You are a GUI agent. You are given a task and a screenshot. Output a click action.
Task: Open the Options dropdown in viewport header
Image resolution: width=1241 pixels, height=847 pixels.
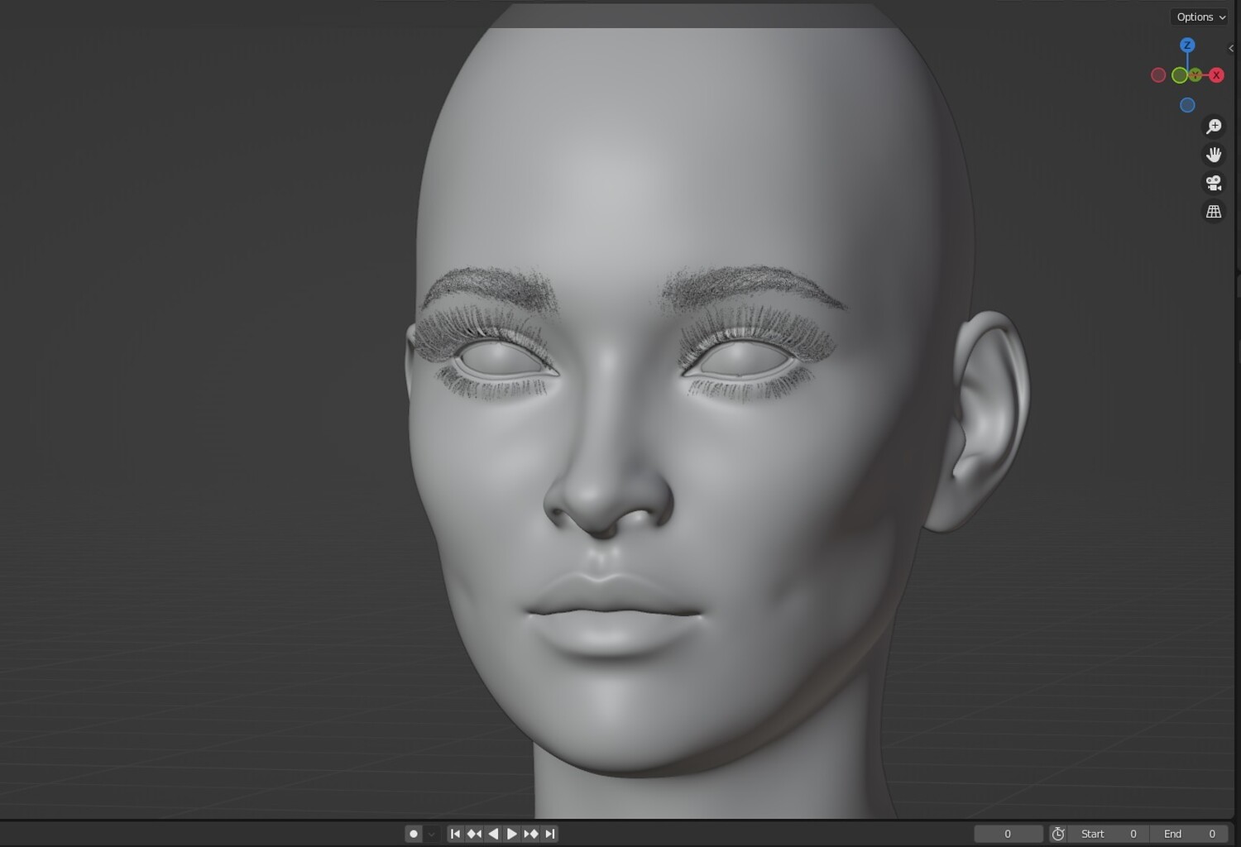1200,17
